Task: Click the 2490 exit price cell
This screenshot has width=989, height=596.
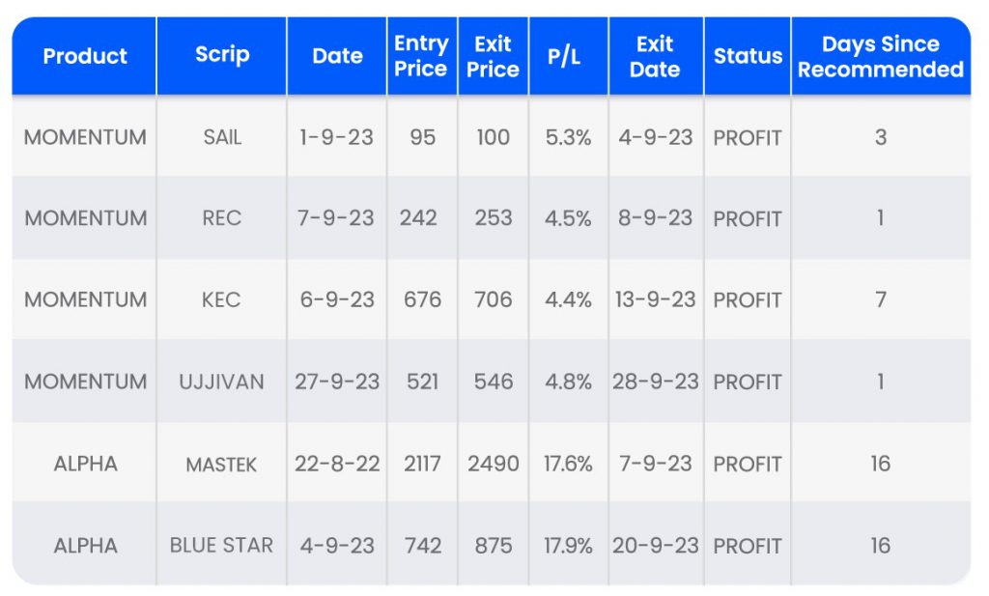Action: (x=494, y=464)
